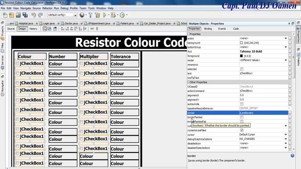Click the black foreground color swatch
This screenshot has width=301, height=169.
[x=241, y=56]
